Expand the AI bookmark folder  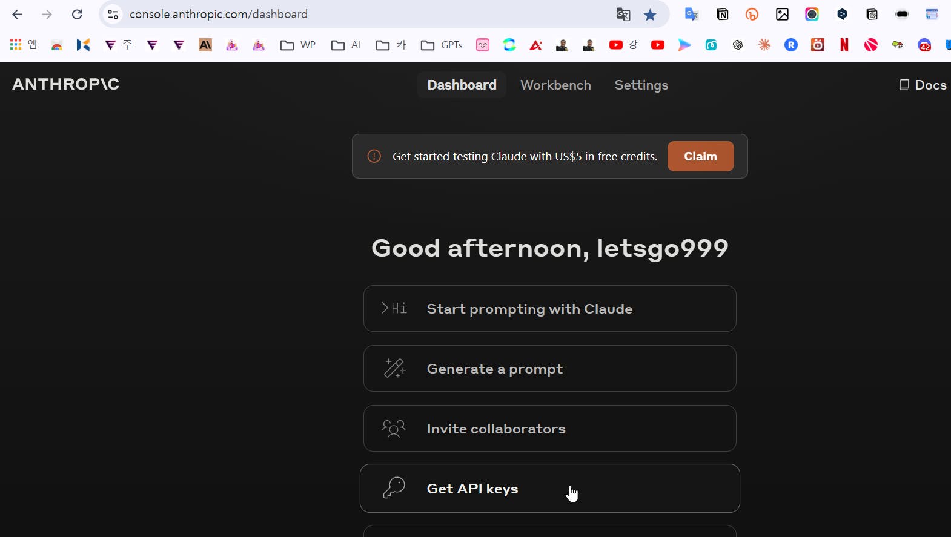346,45
